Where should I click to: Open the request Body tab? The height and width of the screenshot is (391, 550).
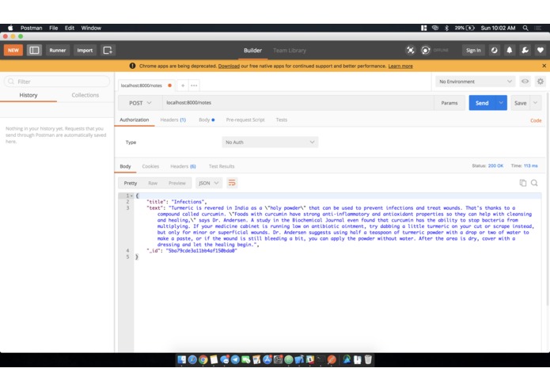(207, 120)
